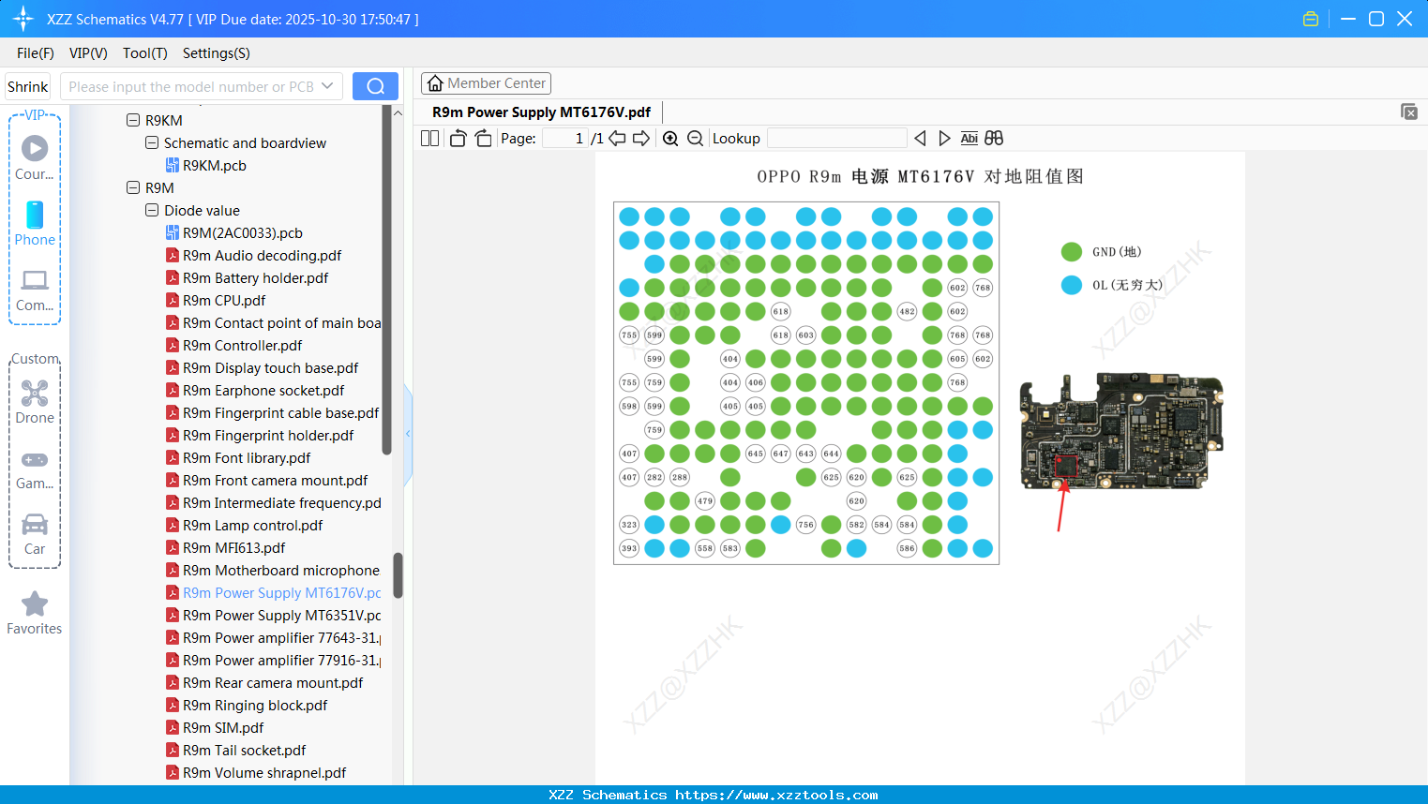
Task: Open the Member Center button
Action: coord(486,83)
